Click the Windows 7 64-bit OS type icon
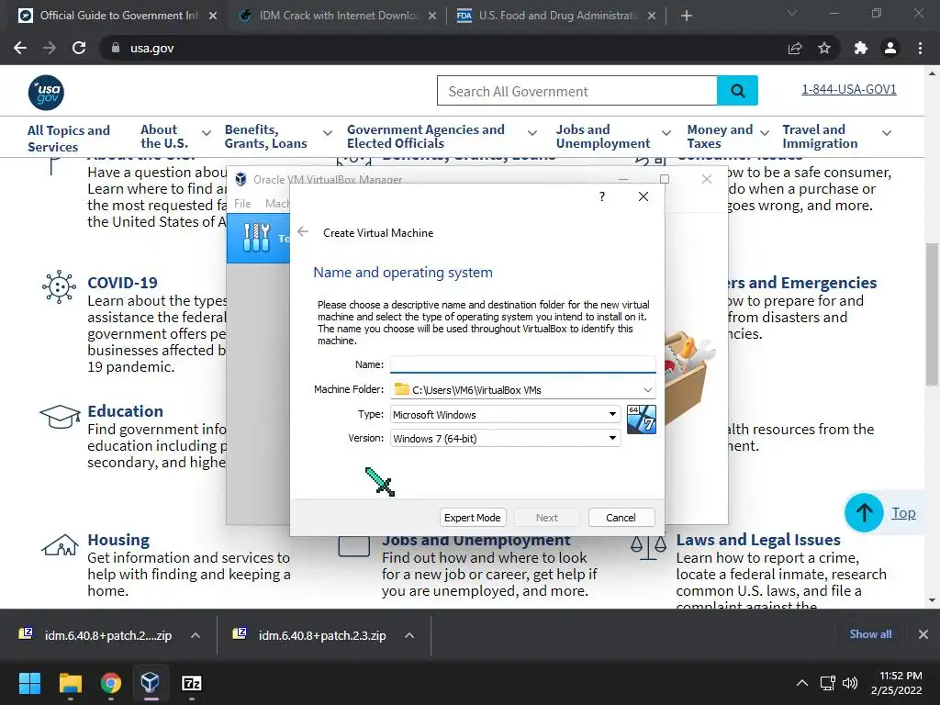The width and height of the screenshot is (940, 705). point(641,419)
